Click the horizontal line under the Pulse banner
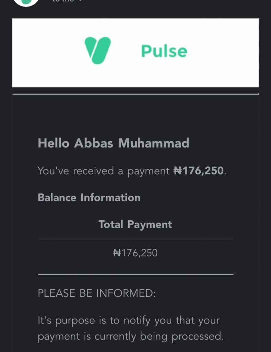271x352 pixels. (x=135, y=94)
